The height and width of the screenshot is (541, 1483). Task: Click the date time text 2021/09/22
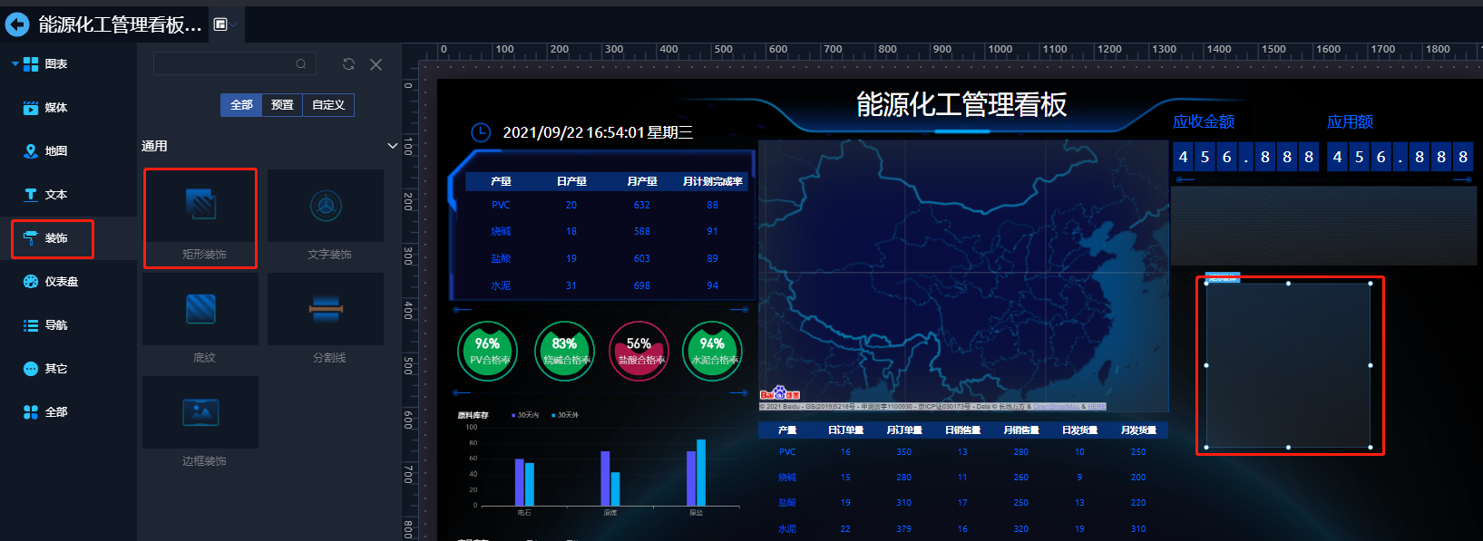tap(598, 132)
